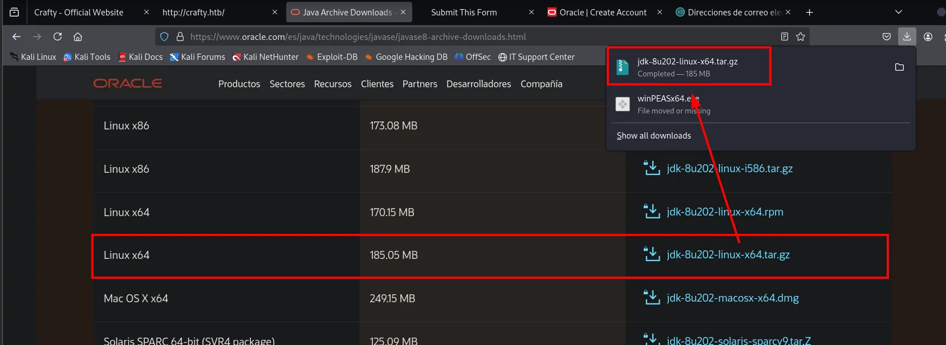Open the browser home page icon
946x345 pixels.
(x=78, y=36)
